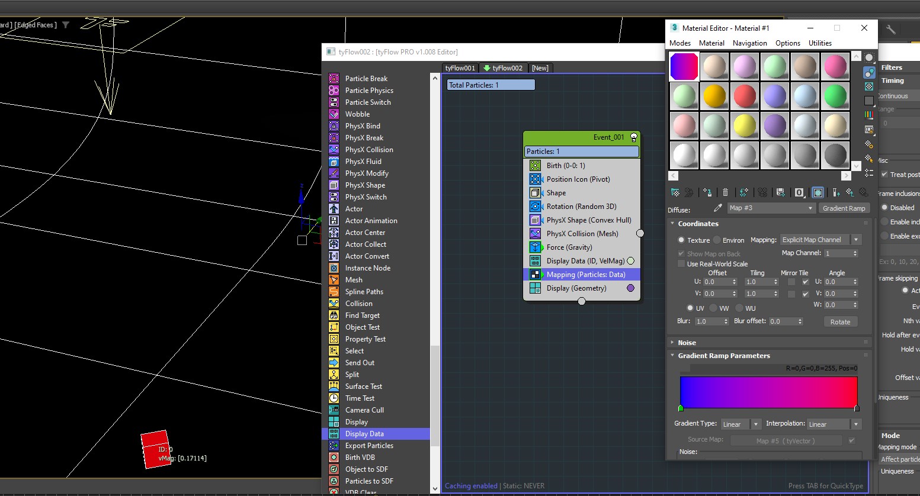Click the viewport filter funnel icon
The width and height of the screenshot is (920, 496).
click(66, 25)
